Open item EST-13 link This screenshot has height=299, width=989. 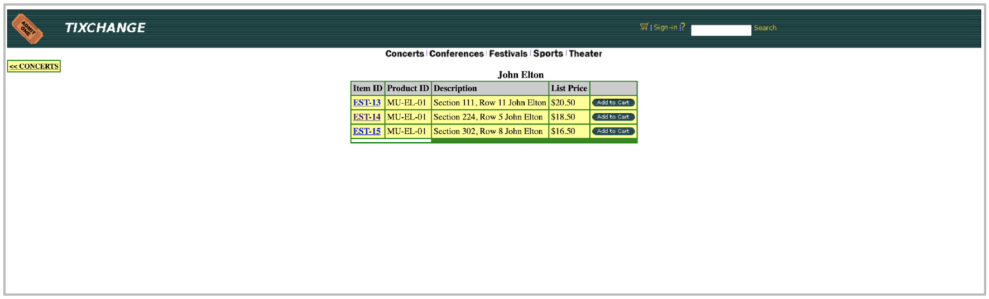click(x=367, y=103)
